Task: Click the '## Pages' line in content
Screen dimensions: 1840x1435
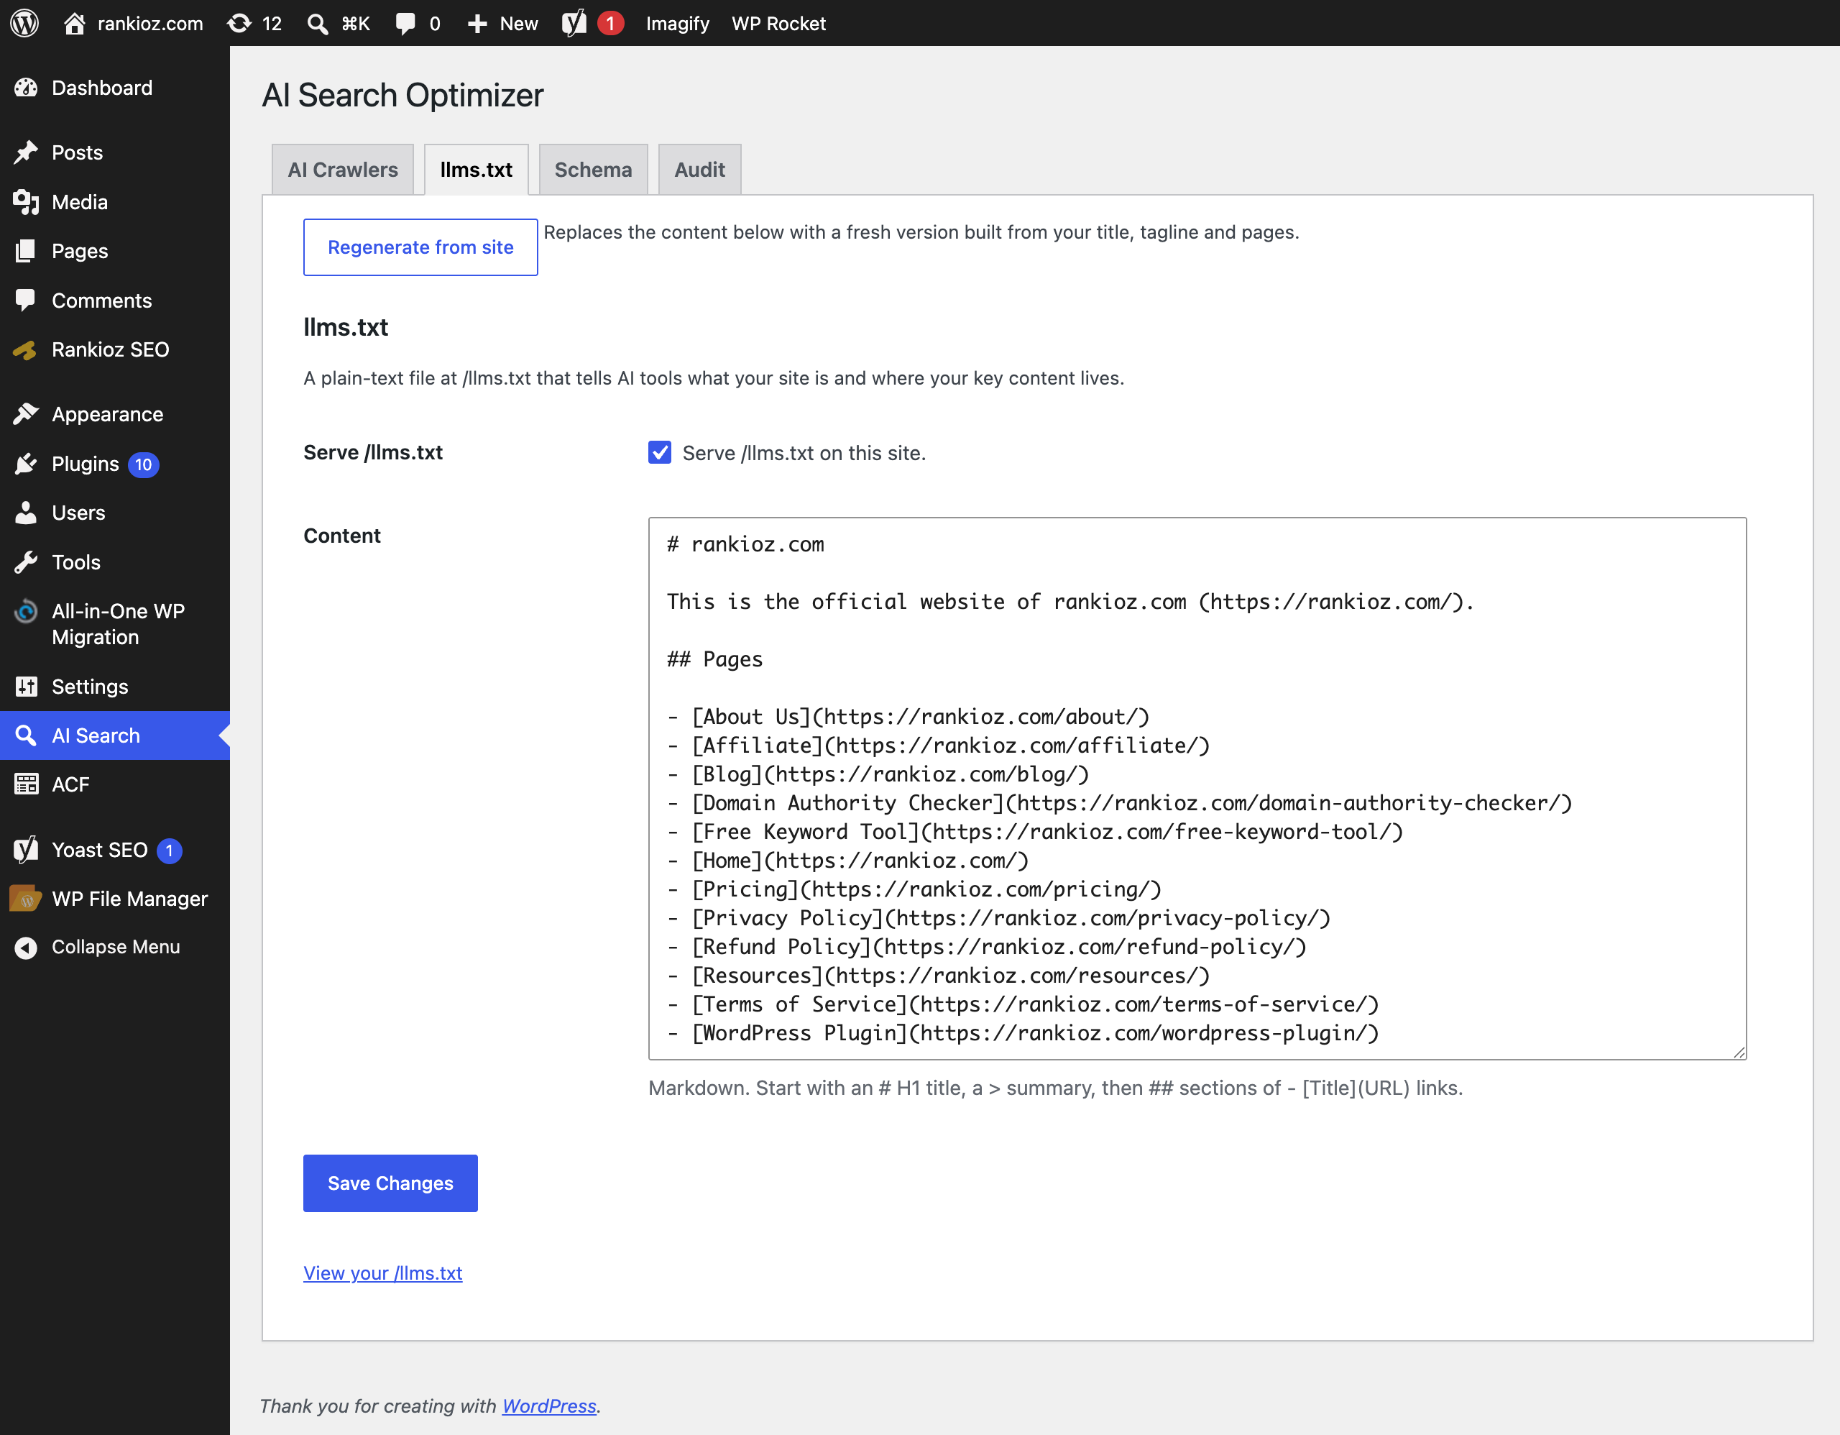Action: coord(714,659)
